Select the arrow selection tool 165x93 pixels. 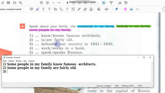68,3
